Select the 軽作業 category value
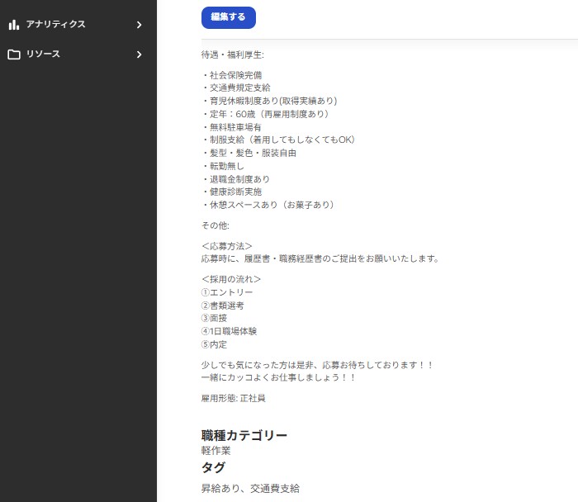The width and height of the screenshot is (578, 502). [x=216, y=451]
